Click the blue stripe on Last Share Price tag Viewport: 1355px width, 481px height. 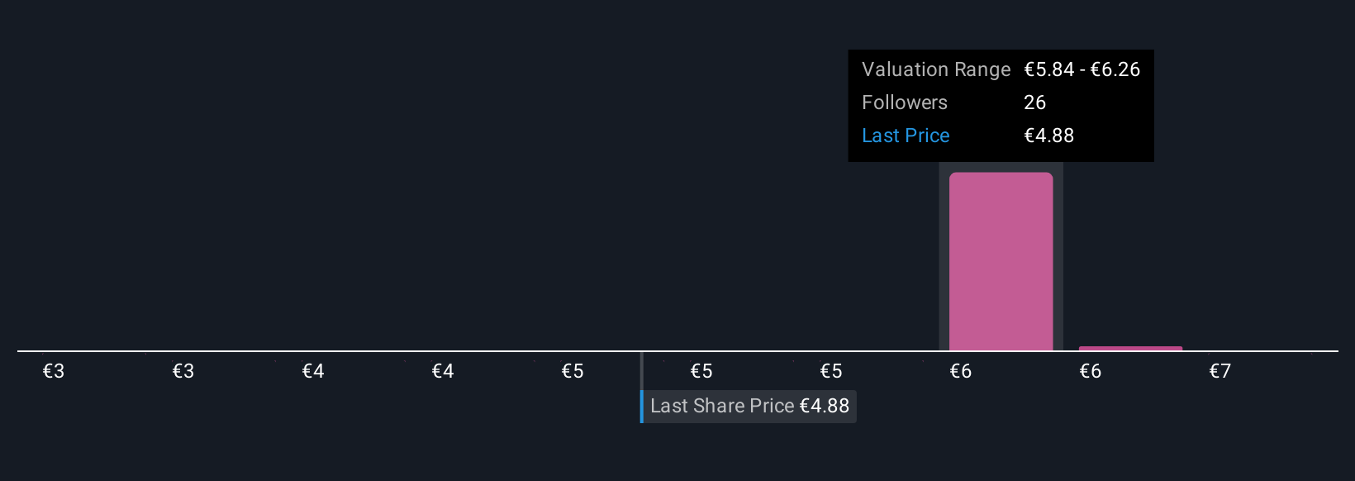[x=642, y=407]
